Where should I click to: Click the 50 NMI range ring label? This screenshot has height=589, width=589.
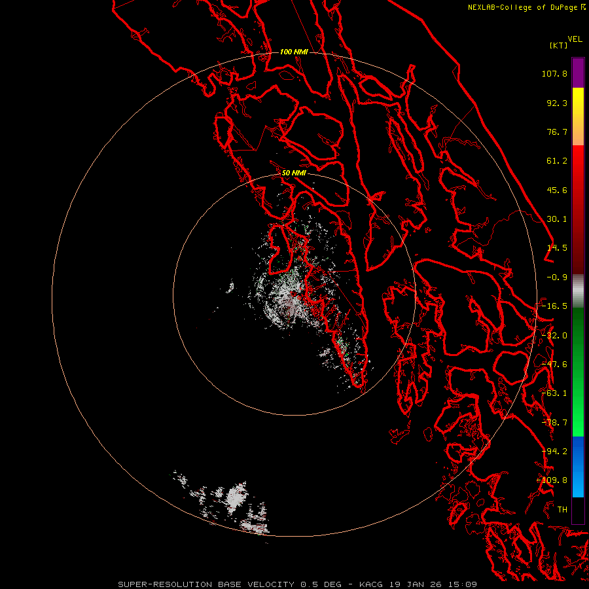pos(294,173)
